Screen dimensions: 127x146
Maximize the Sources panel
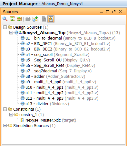point(108,12)
